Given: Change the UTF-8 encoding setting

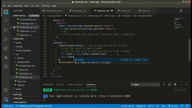Looking at the screenshot, I should [151, 106].
